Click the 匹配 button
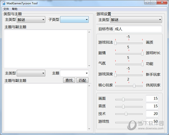Viewport: 169px width, 135px height. (83, 80)
